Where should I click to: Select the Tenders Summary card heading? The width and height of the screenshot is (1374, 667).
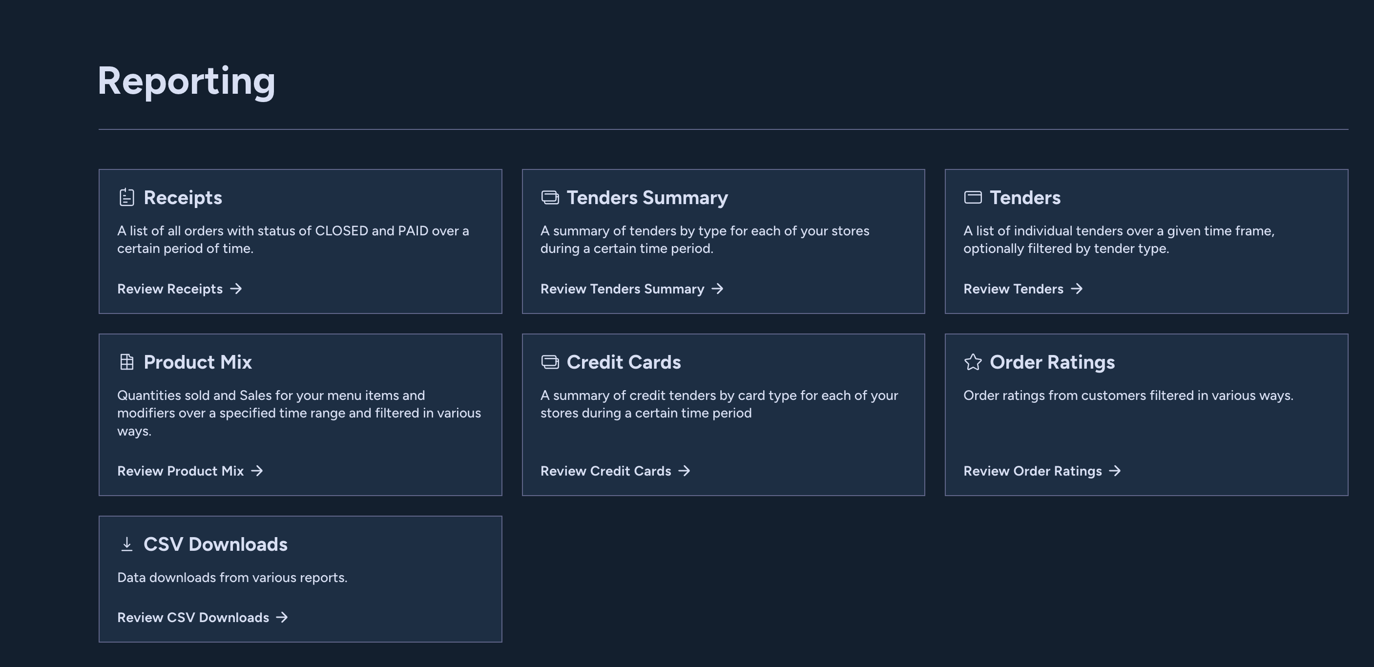[646, 197]
